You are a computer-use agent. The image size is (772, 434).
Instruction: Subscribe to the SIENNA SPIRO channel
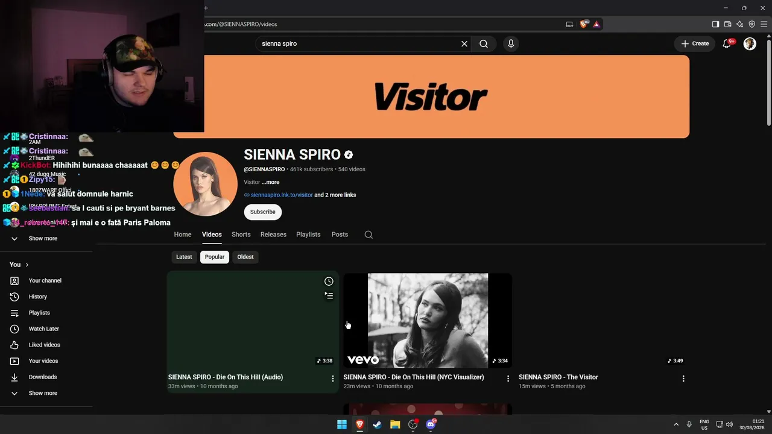click(262, 212)
